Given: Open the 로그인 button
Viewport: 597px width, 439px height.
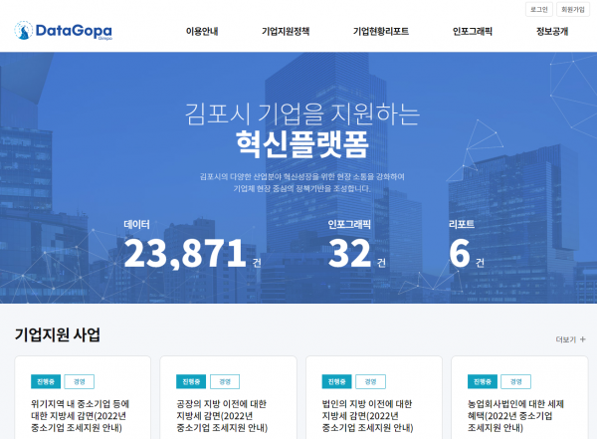Looking at the screenshot, I should coord(538,9).
